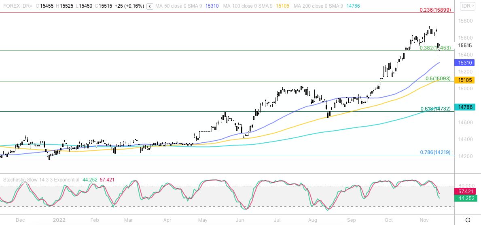Click the Stochastic Slow indicator label
Image resolution: width=481 pixels, height=225 pixels.
(x=41, y=180)
